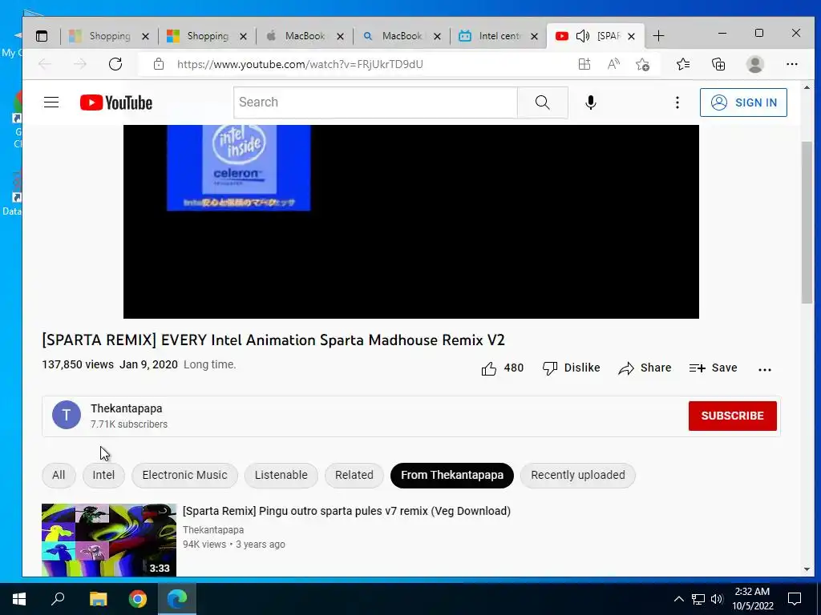Open taskbar clock and calendar
This screenshot has height=615, width=821.
click(752, 599)
